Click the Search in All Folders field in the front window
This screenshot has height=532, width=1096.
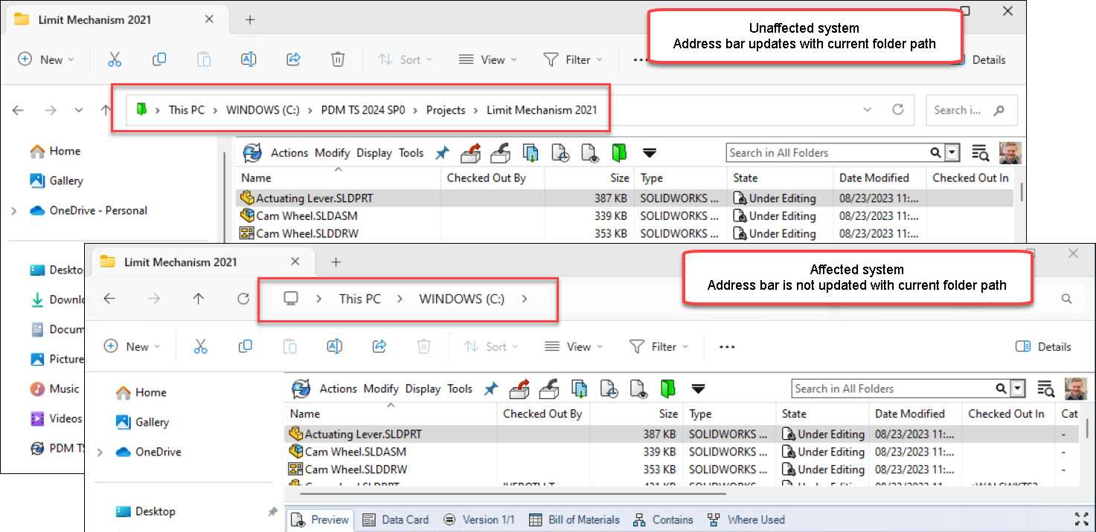point(893,389)
